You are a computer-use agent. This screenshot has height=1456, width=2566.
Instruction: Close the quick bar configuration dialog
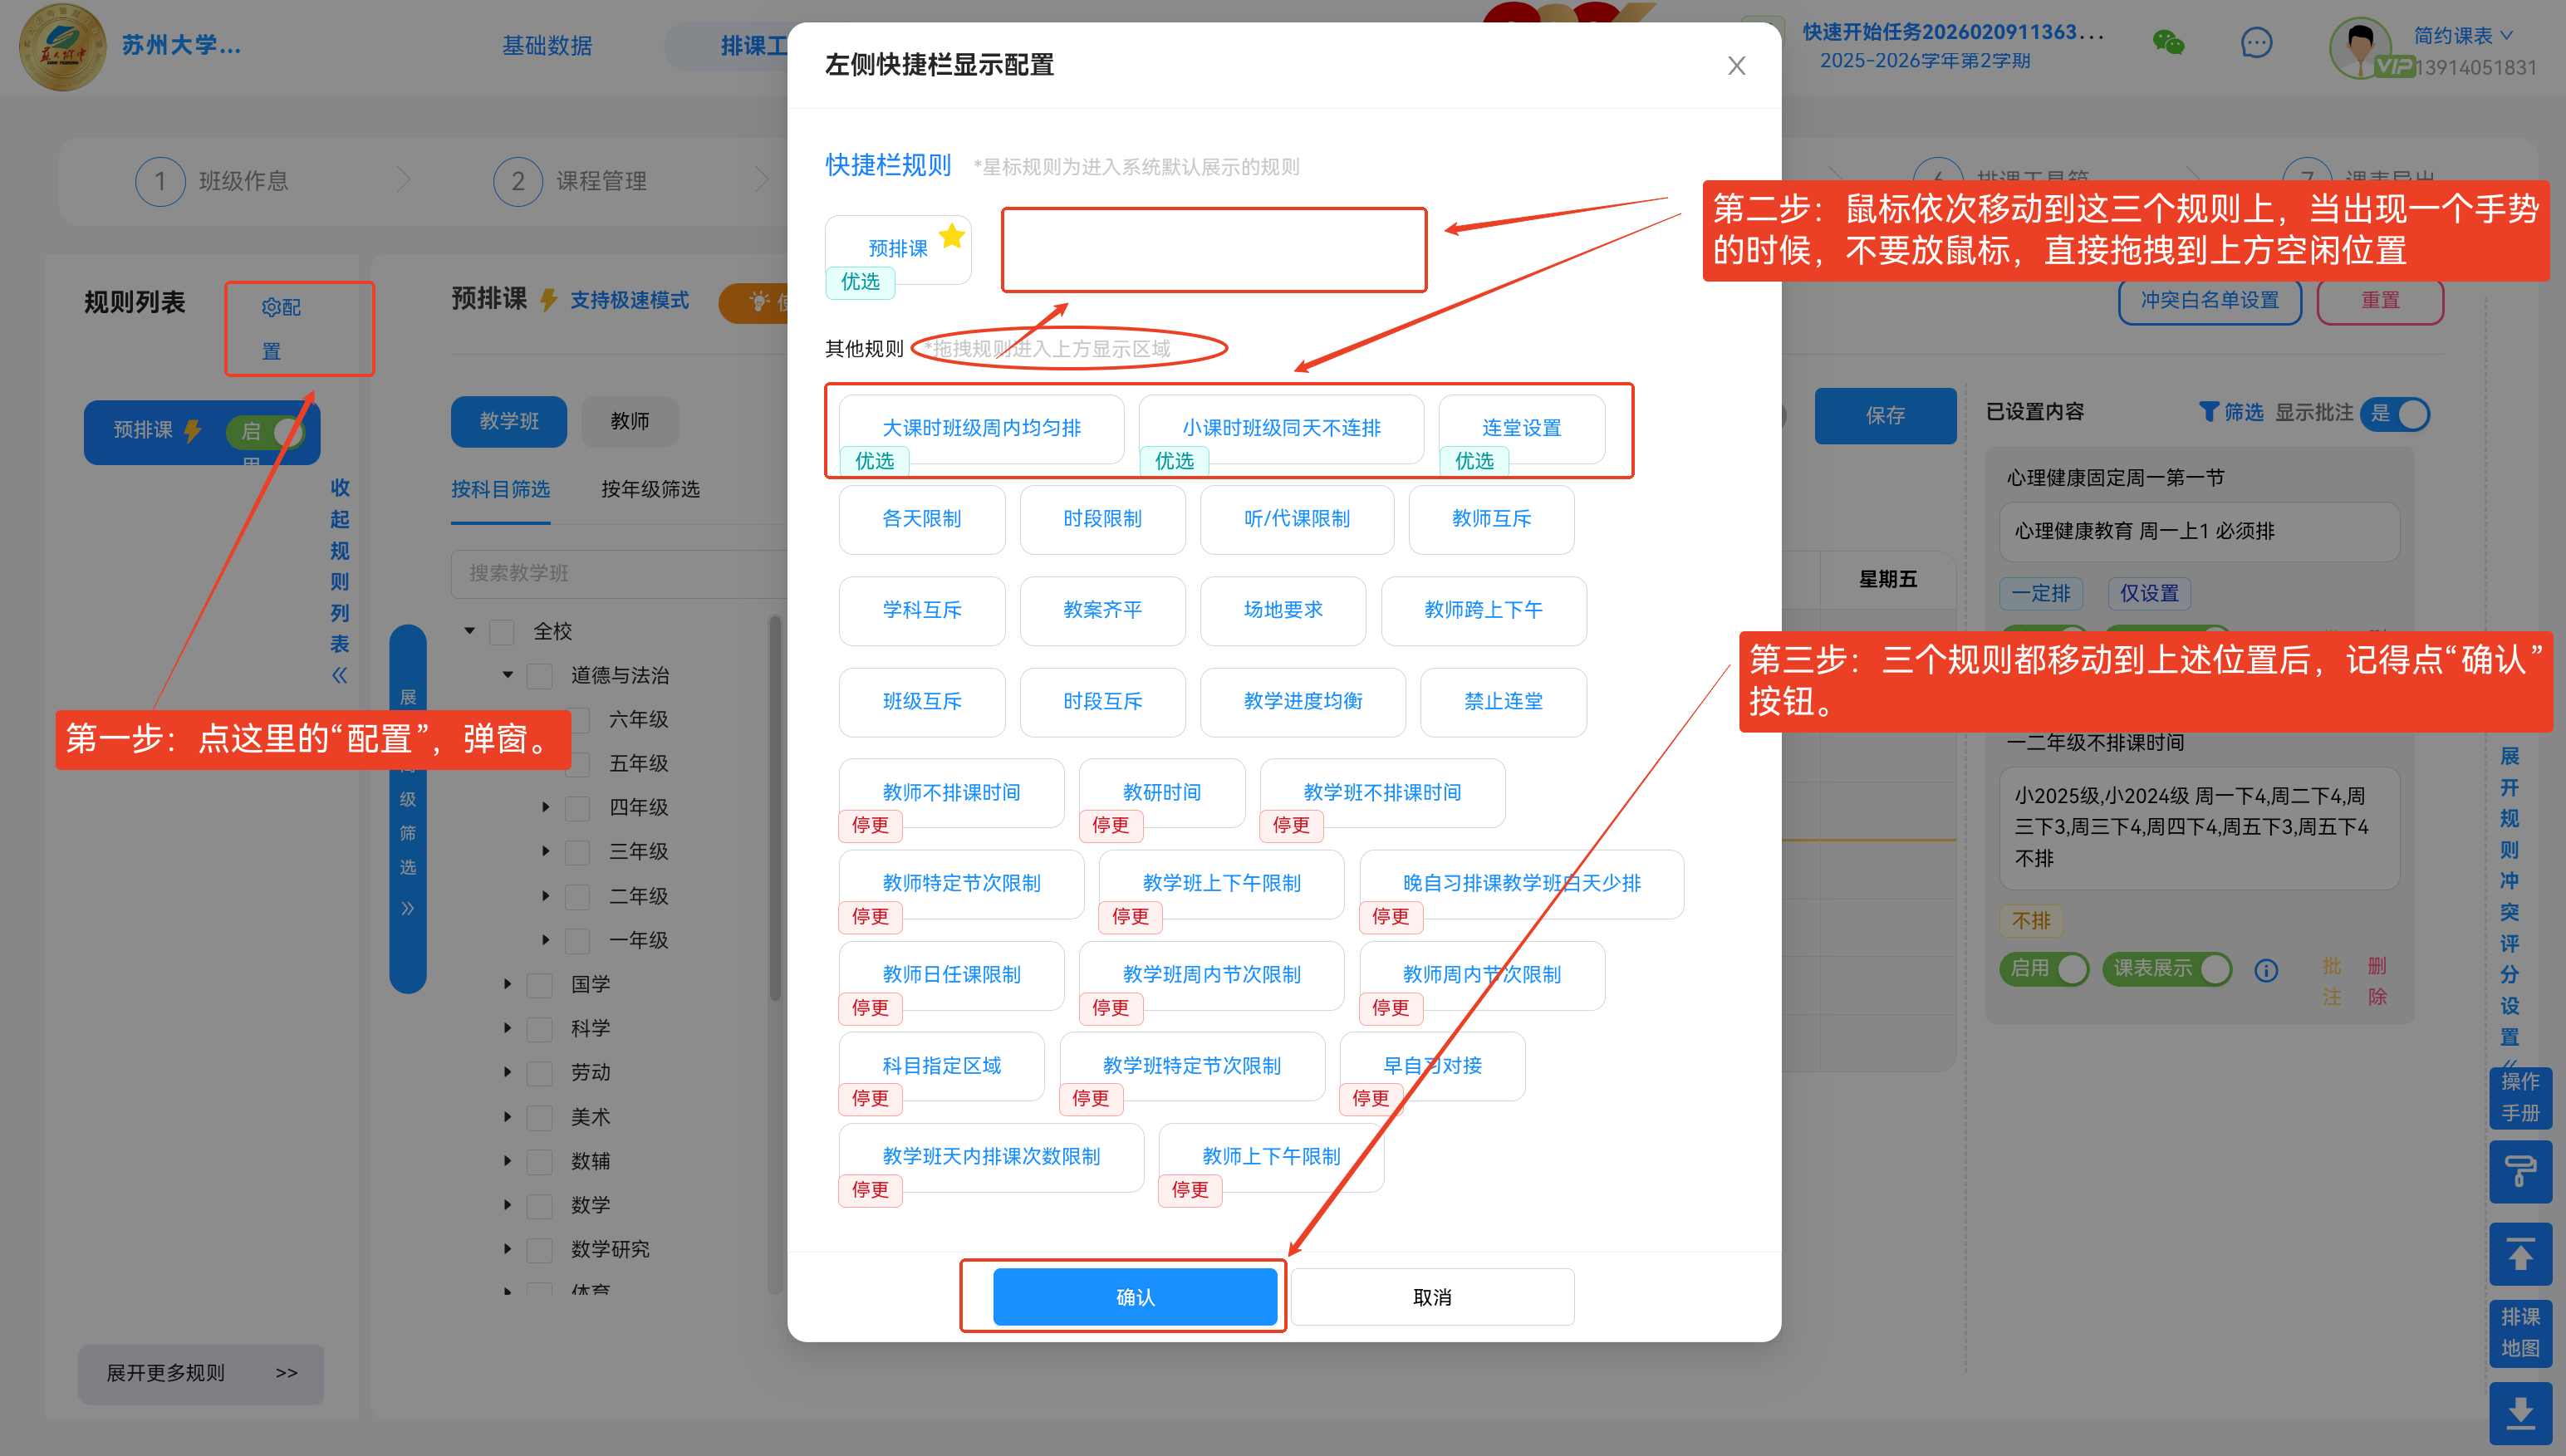tap(1736, 66)
